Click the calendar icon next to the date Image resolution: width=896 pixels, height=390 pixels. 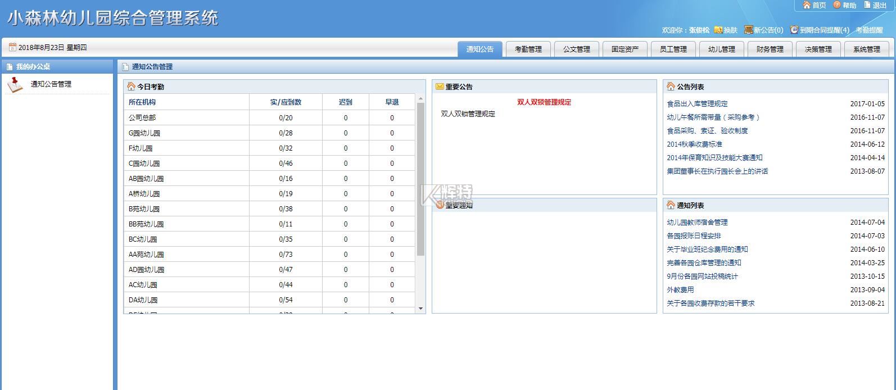tap(12, 48)
